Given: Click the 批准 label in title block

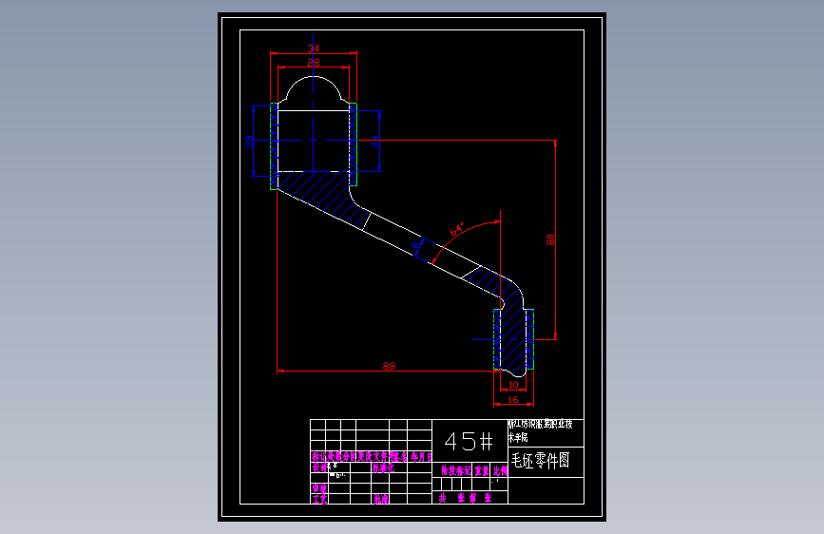Looking at the screenshot, I should (x=381, y=499).
